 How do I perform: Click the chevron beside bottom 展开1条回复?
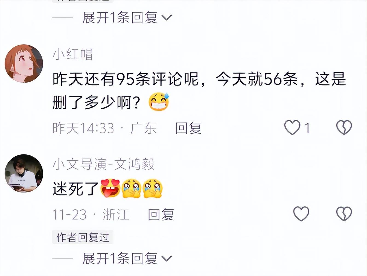pos(167,259)
